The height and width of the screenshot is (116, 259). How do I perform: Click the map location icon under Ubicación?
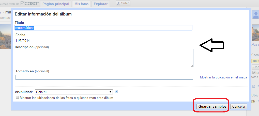pos(253,101)
